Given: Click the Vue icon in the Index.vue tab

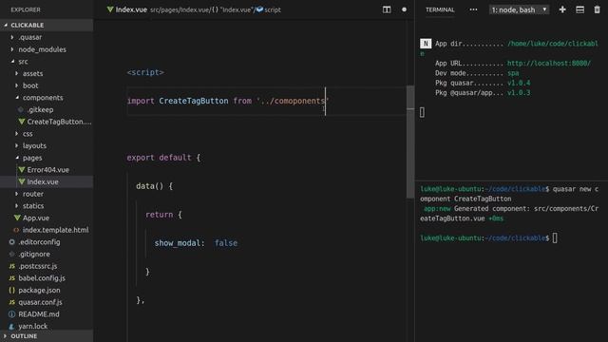Looking at the screenshot, I should (110, 9).
